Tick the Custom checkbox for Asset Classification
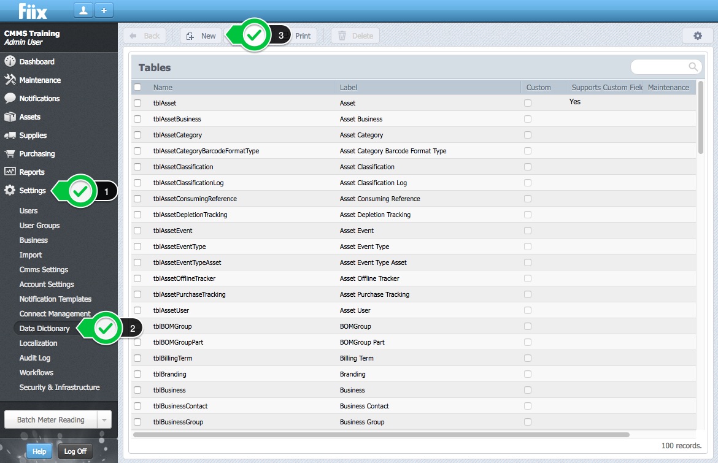This screenshot has height=463, width=718. 528,167
